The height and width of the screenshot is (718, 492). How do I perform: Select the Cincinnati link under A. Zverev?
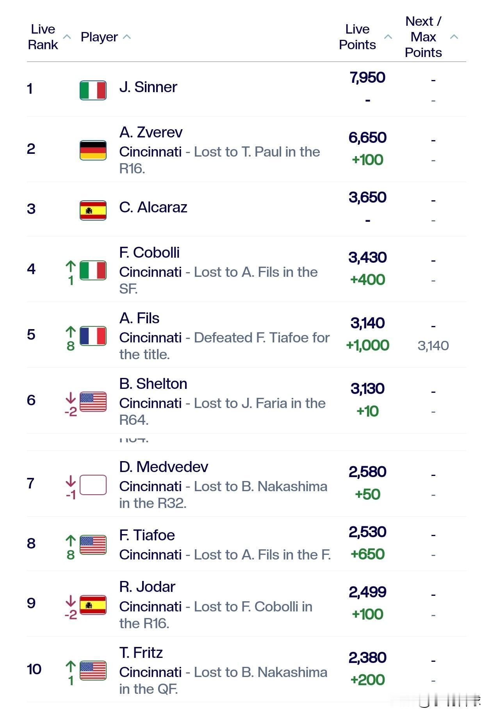[150, 152]
